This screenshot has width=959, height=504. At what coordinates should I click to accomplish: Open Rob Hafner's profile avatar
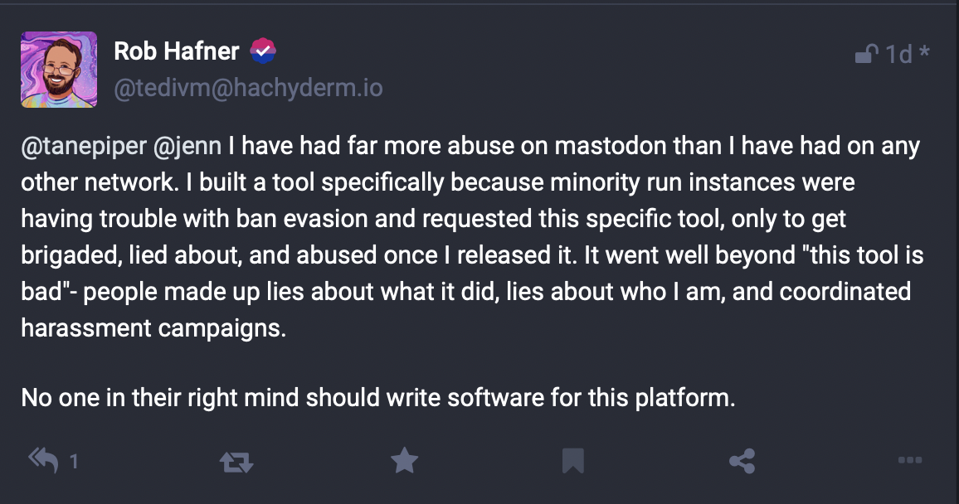click(x=59, y=70)
